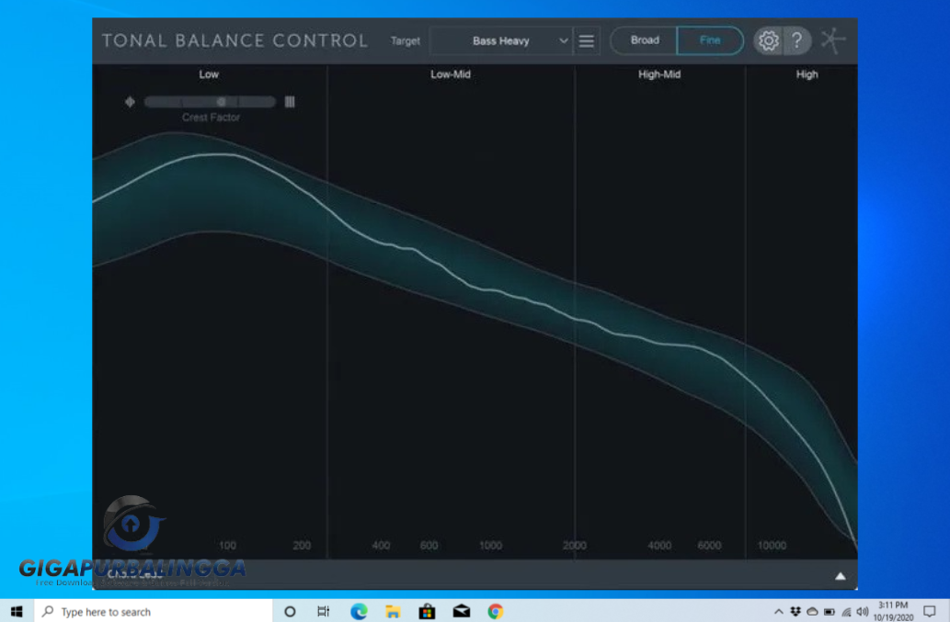Open the help question mark
The height and width of the screenshot is (622, 950).
[796, 40]
